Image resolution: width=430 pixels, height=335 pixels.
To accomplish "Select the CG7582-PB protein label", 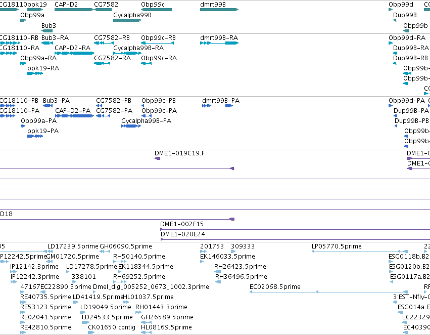I will 114,101.
